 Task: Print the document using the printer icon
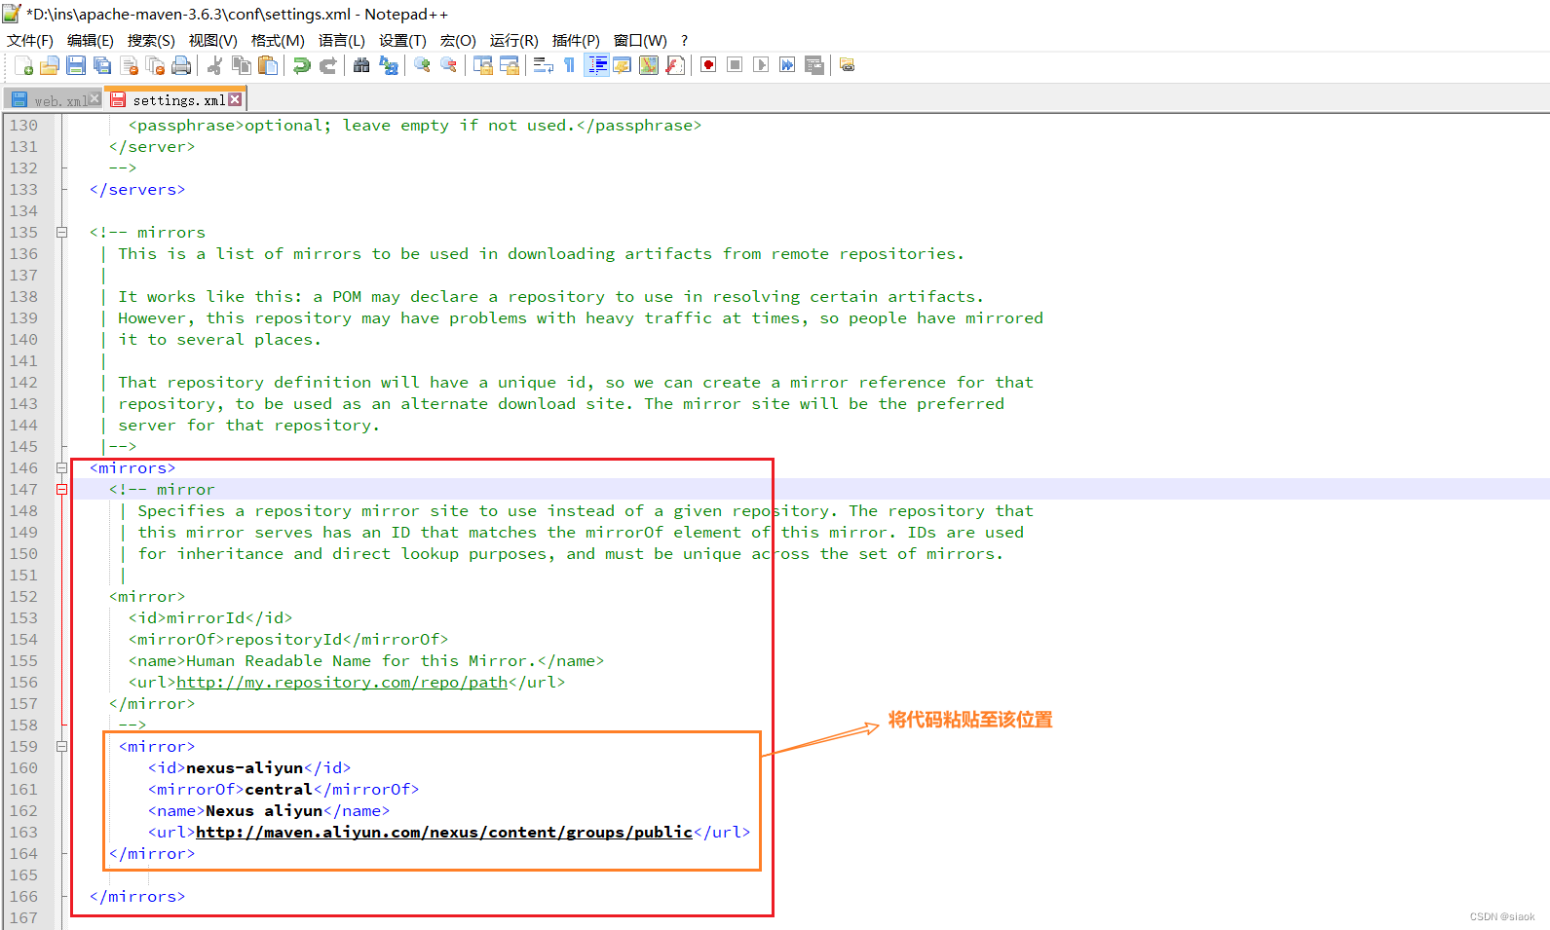click(181, 65)
